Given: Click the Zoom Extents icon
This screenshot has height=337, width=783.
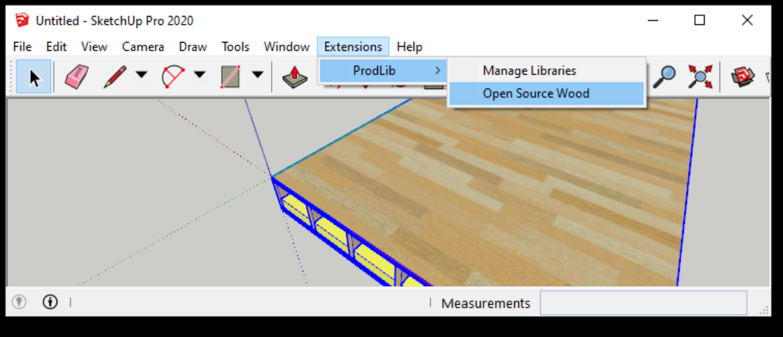Looking at the screenshot, I should [x=699, y=77].
